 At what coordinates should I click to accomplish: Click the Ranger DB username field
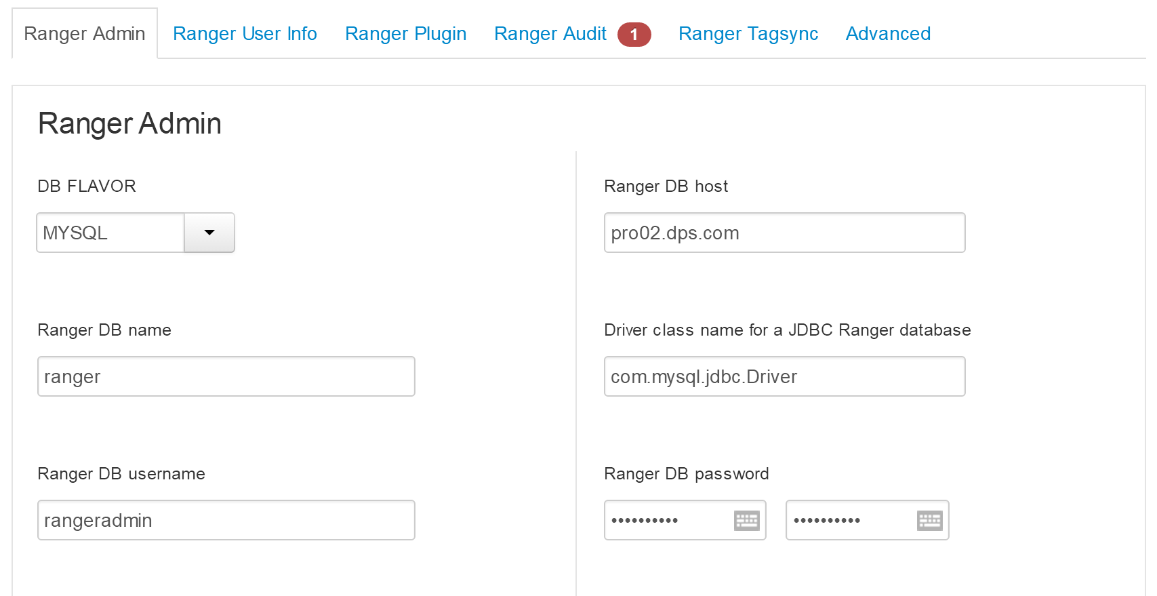(x=226, y=520)
